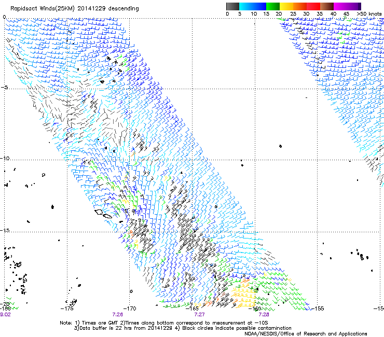Click the '-5' latitude axis label
This screenshot has width=384, height=337.
[4, 88]
